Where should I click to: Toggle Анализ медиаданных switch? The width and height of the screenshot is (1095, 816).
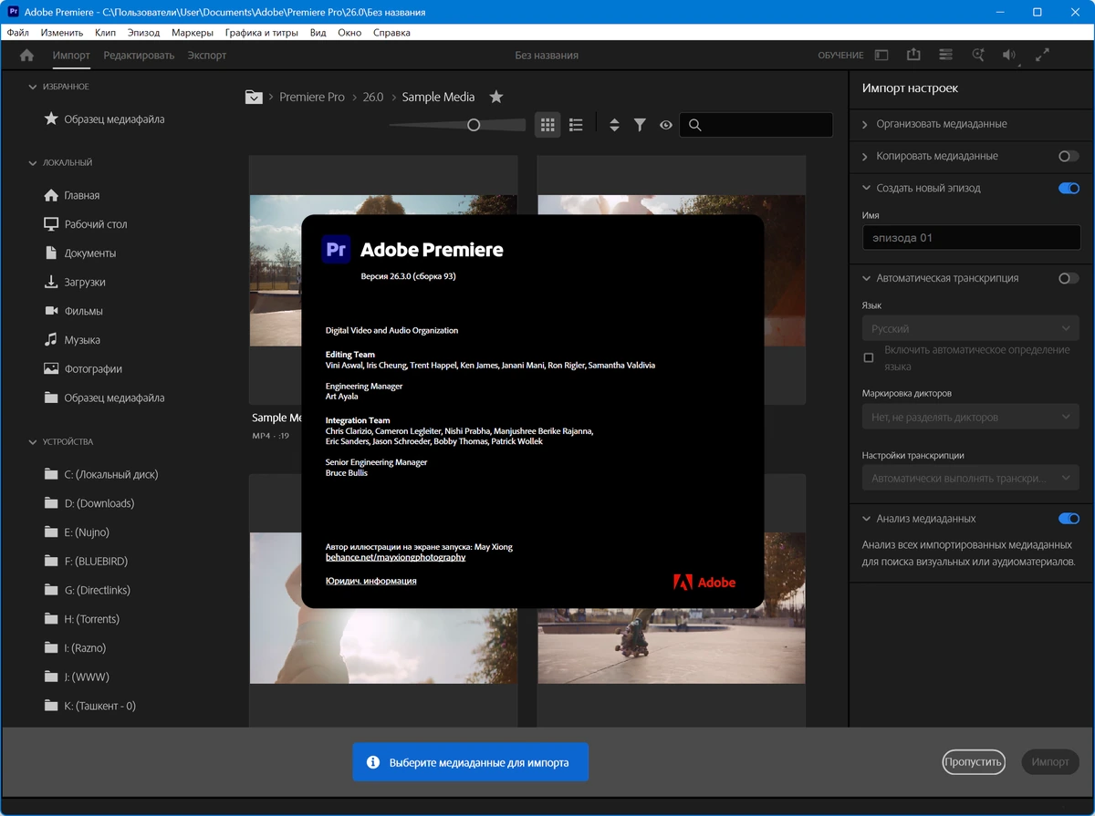coord(1069,519)
